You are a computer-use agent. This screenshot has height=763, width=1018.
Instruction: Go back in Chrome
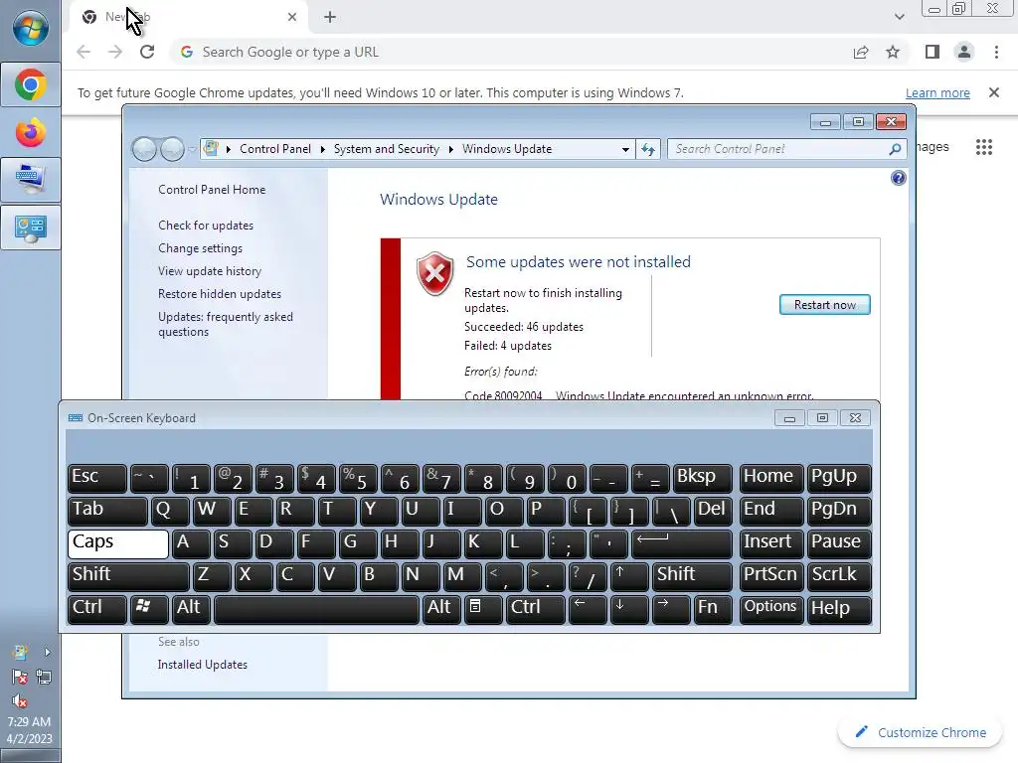point(84,52)
